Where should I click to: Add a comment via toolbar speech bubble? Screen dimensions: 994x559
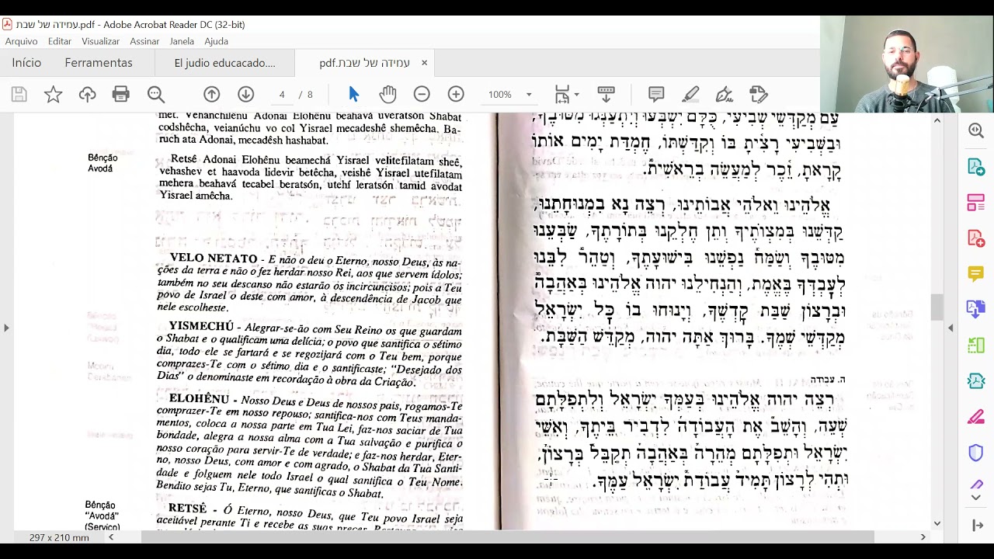pos(656,95)
